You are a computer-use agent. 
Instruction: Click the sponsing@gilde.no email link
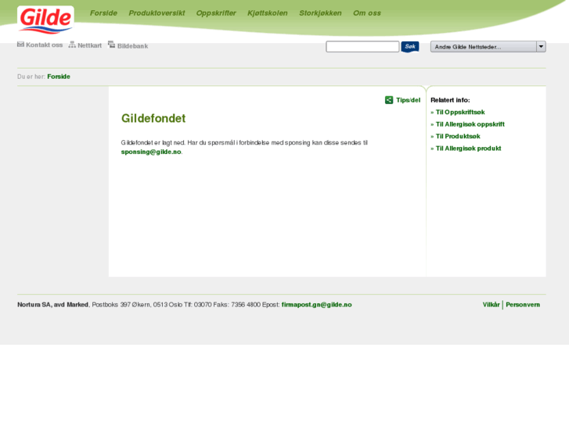tap(151, 152)
